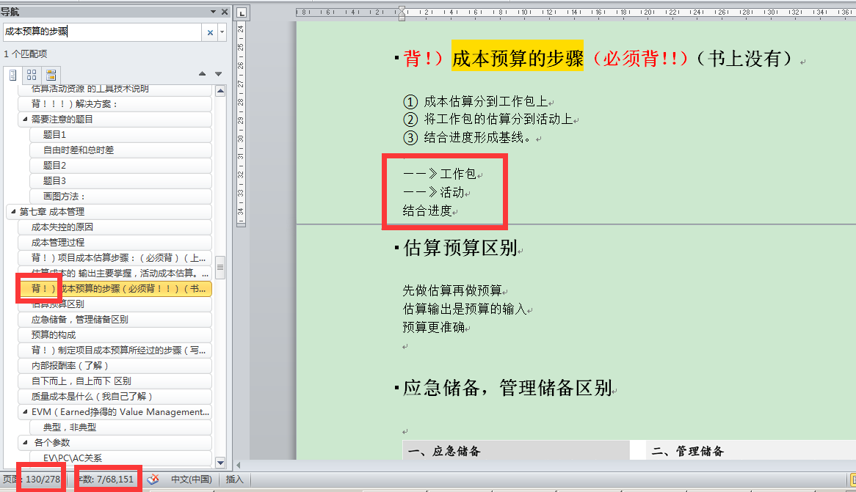Jump to heading 内部报酬率（了解）
The image size is (856, 492).
pos(115,365)
